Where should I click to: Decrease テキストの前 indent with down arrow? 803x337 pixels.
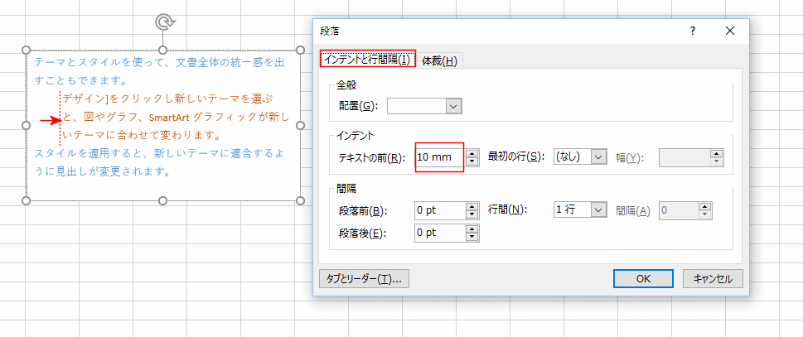472,161
